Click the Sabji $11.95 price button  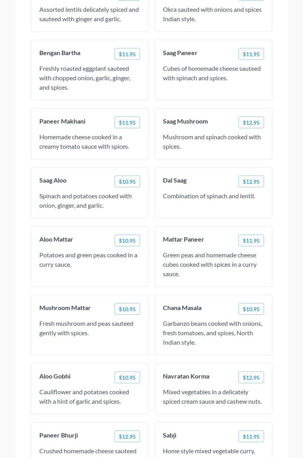click(251, 437)
